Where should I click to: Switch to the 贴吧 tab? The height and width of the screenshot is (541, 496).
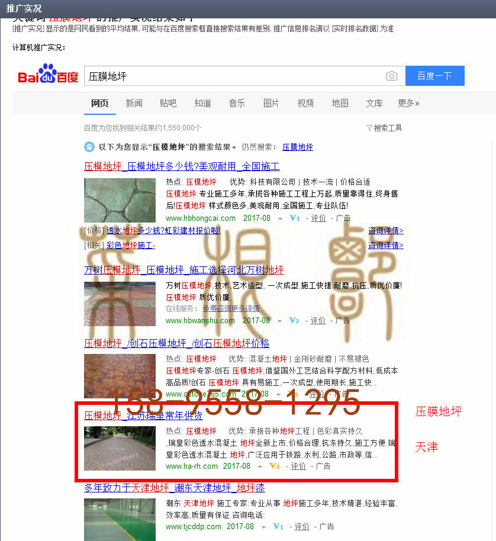point(168,103)
